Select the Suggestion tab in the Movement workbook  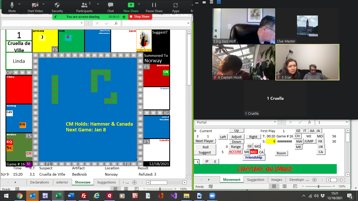point(256,180)
